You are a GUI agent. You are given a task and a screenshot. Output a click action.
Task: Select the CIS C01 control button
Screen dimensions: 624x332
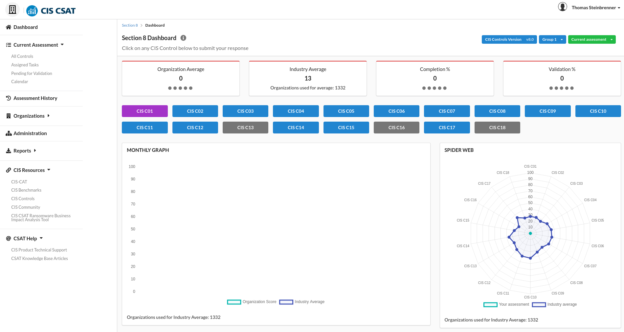point(145,111)
